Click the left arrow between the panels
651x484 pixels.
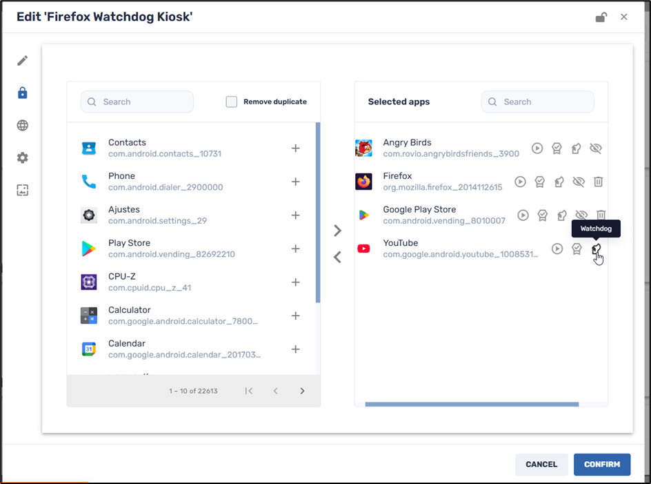pyautogui.click(x=337, y=257)
